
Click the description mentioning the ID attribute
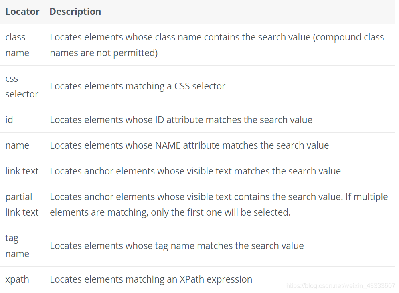point(181,119)
